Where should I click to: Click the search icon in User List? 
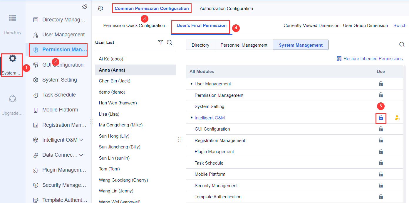[169, 42]
